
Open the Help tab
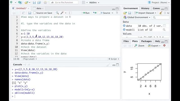157,41
